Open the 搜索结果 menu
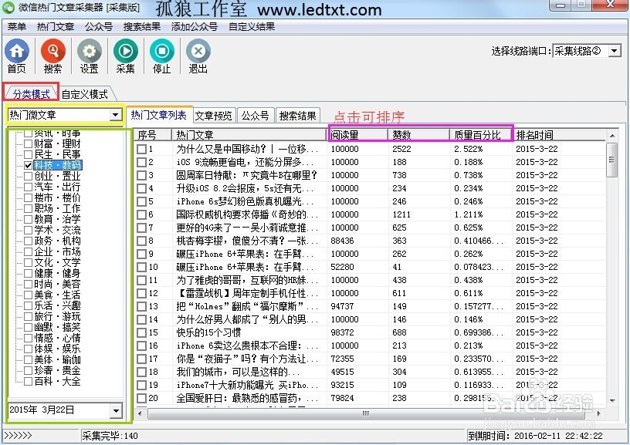The height and width of the screenshot is (445, 630). tap(142, 27)
